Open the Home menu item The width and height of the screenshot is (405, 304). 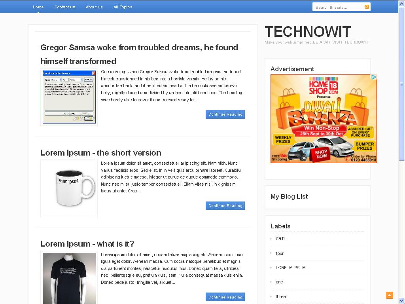tap(38, 7)
